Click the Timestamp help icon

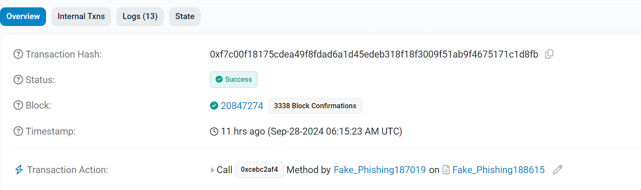point(18,131)
